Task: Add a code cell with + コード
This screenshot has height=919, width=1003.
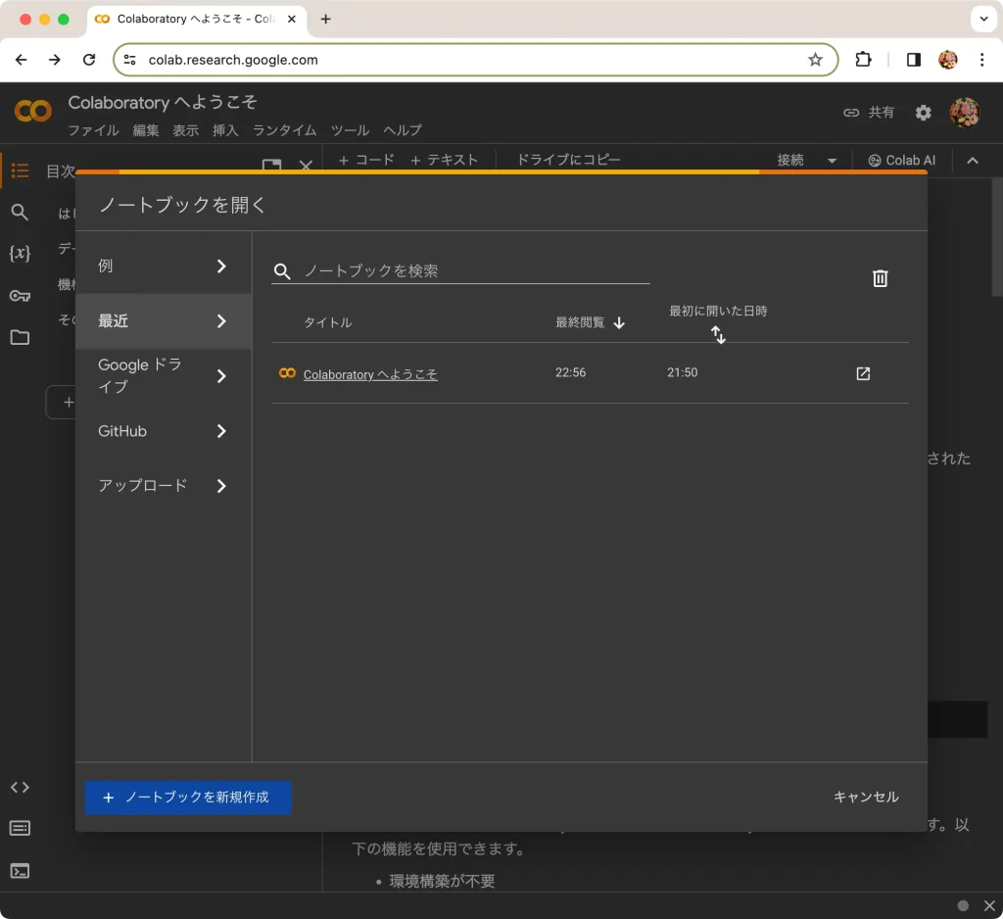Action: [x=366, y=160]
